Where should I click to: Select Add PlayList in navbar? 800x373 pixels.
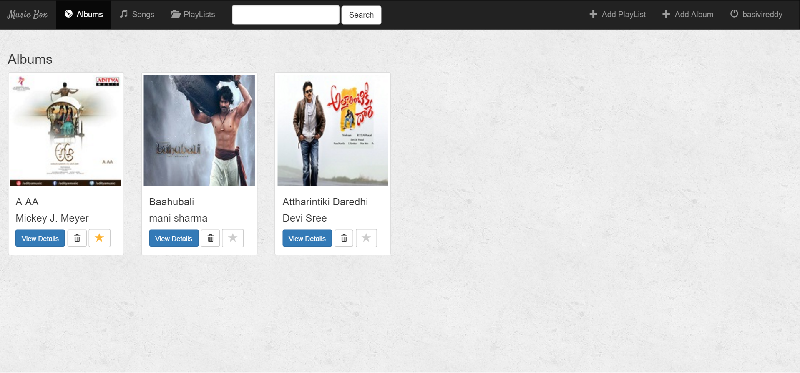(617, 15)
